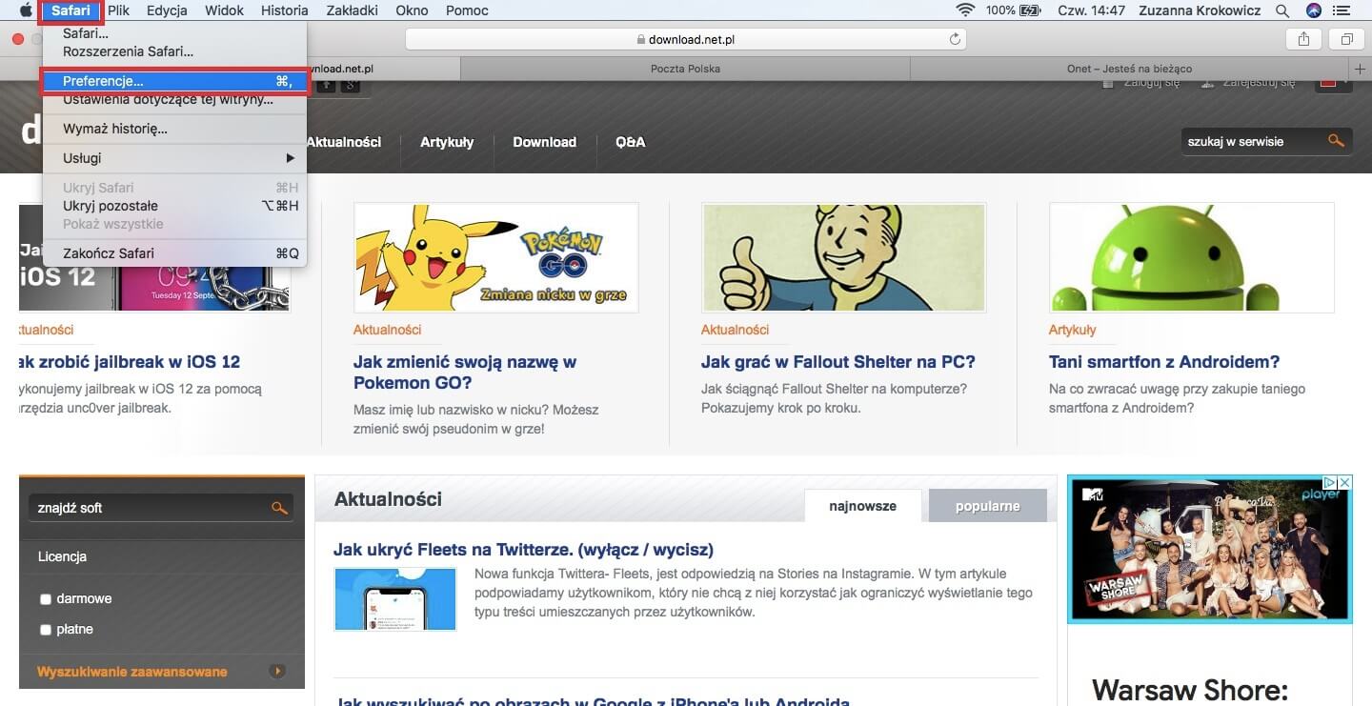Click the Pokemon GO Pikachu thumbnail
This screenshot has height=706, width=1372.
[495, 257]
